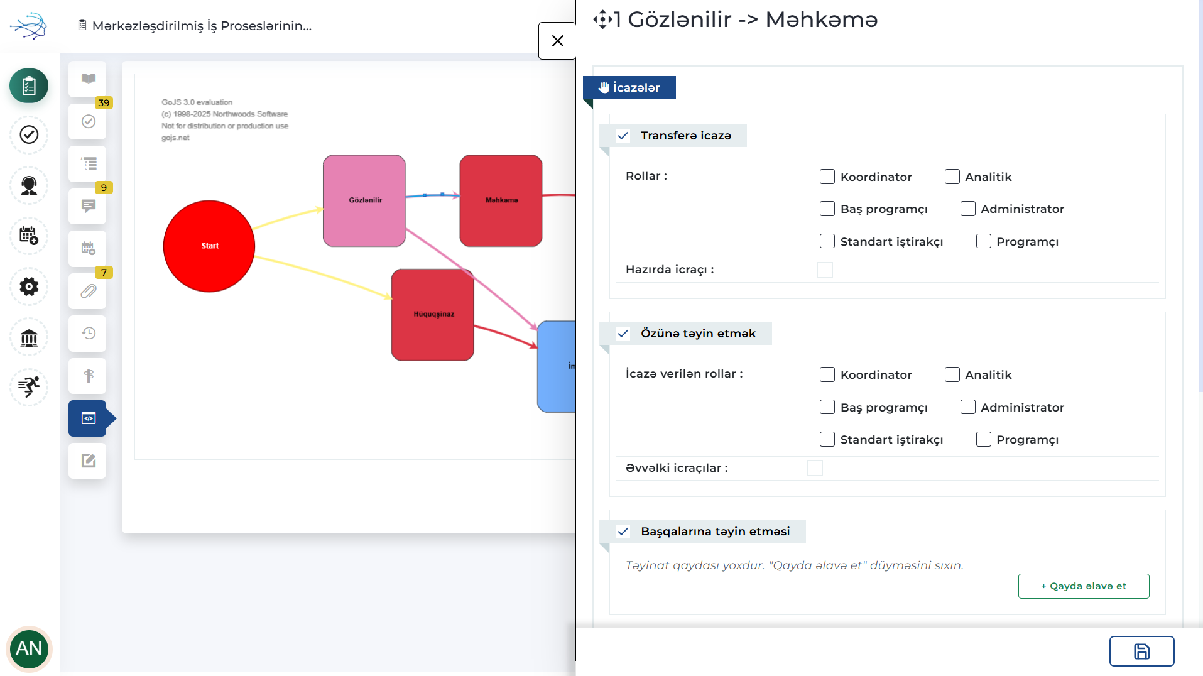The height and width of the screenshot is (676, 1203).
Task: Open the bank building sidebar icon
Action: tap(29, 337)
